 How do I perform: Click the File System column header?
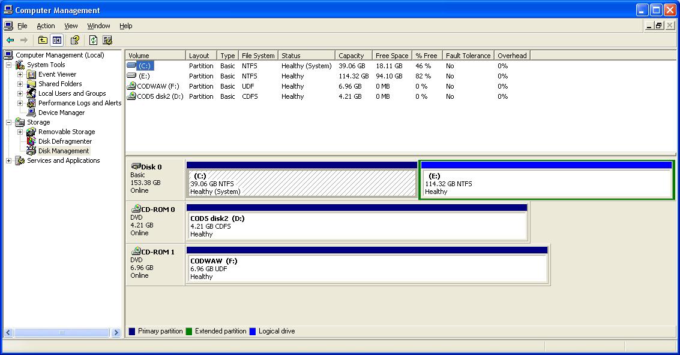tap(258, 56)
